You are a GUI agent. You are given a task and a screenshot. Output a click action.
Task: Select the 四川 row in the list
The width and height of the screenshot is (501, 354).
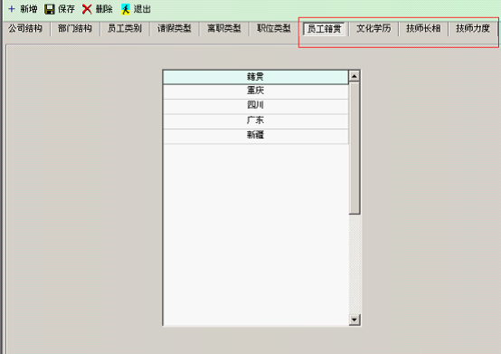[x=256, y=106]
